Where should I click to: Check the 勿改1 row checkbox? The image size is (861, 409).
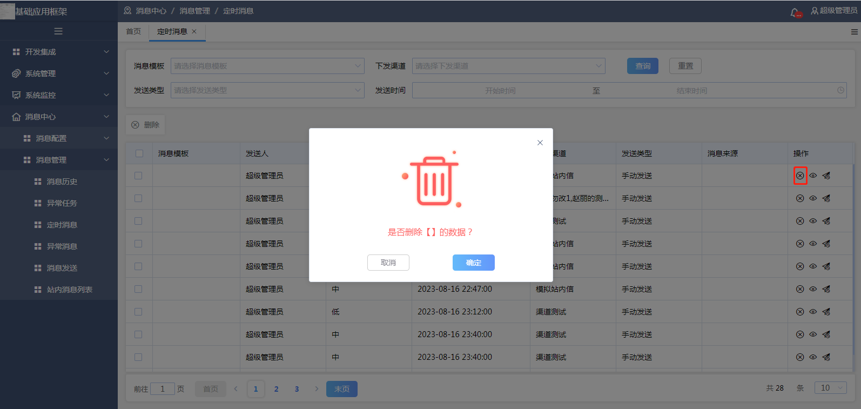(138, 198)
